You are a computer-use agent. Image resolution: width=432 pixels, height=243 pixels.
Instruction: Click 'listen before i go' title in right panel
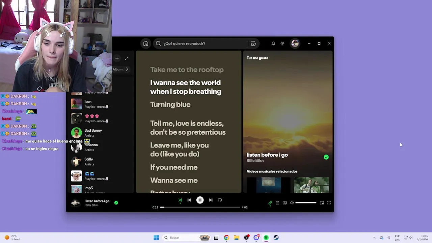(267, 155)
